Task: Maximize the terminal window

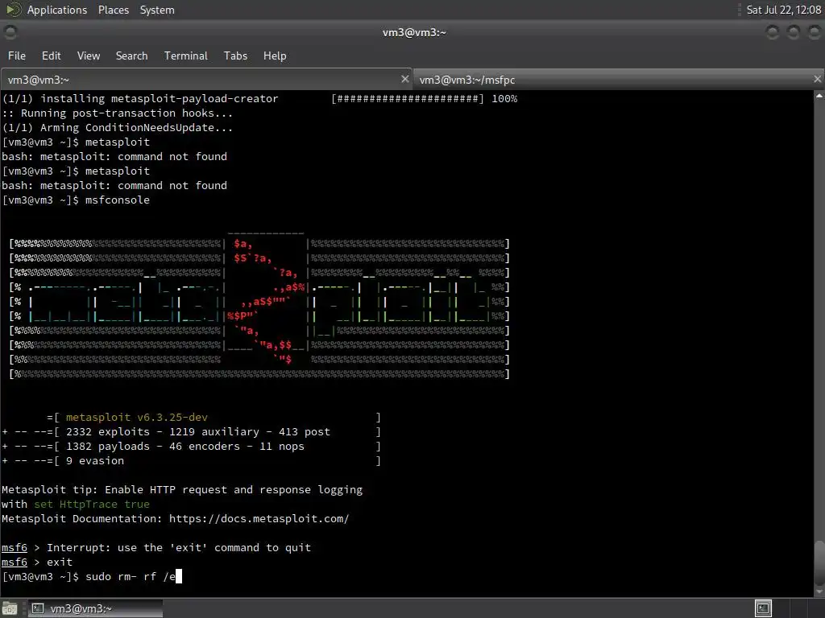Action: [794, 32]
